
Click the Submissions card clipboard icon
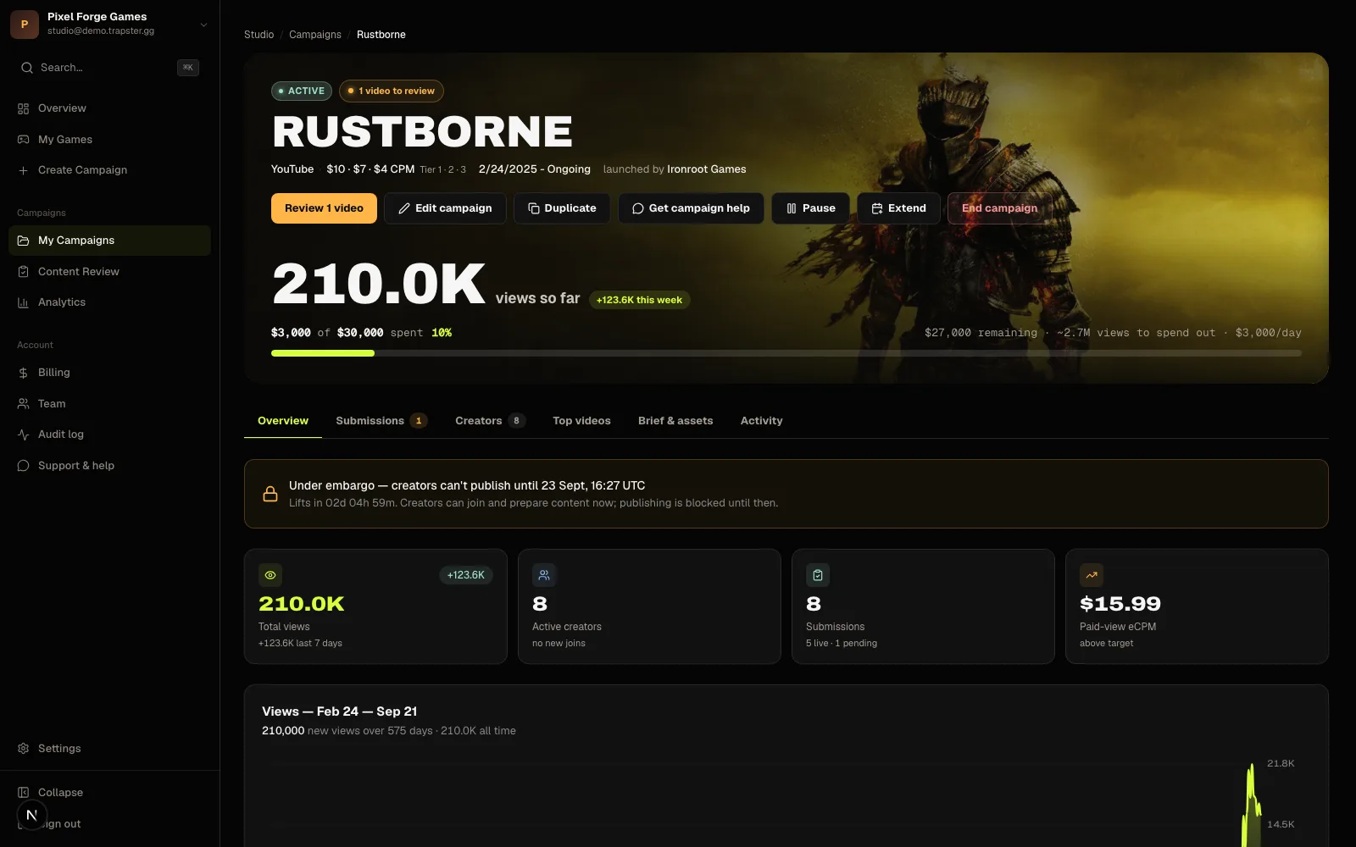pos(818,575)
